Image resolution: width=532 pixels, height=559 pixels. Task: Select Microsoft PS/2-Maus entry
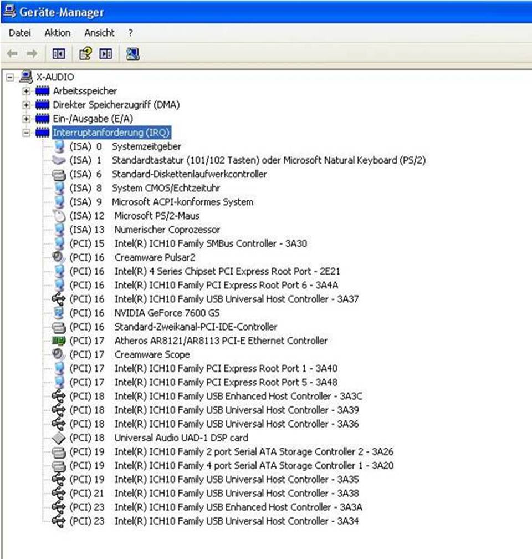tap(134, 216)
